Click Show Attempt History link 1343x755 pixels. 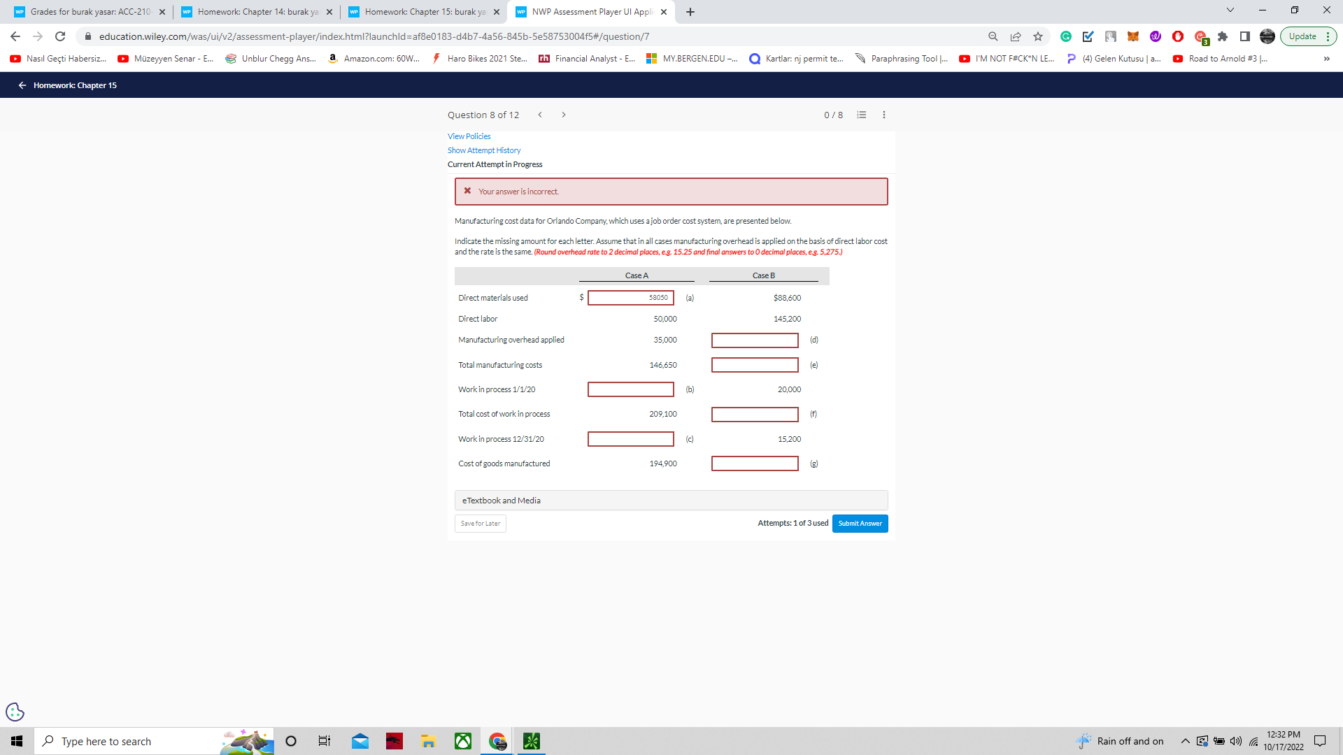(x=484, y=150)
